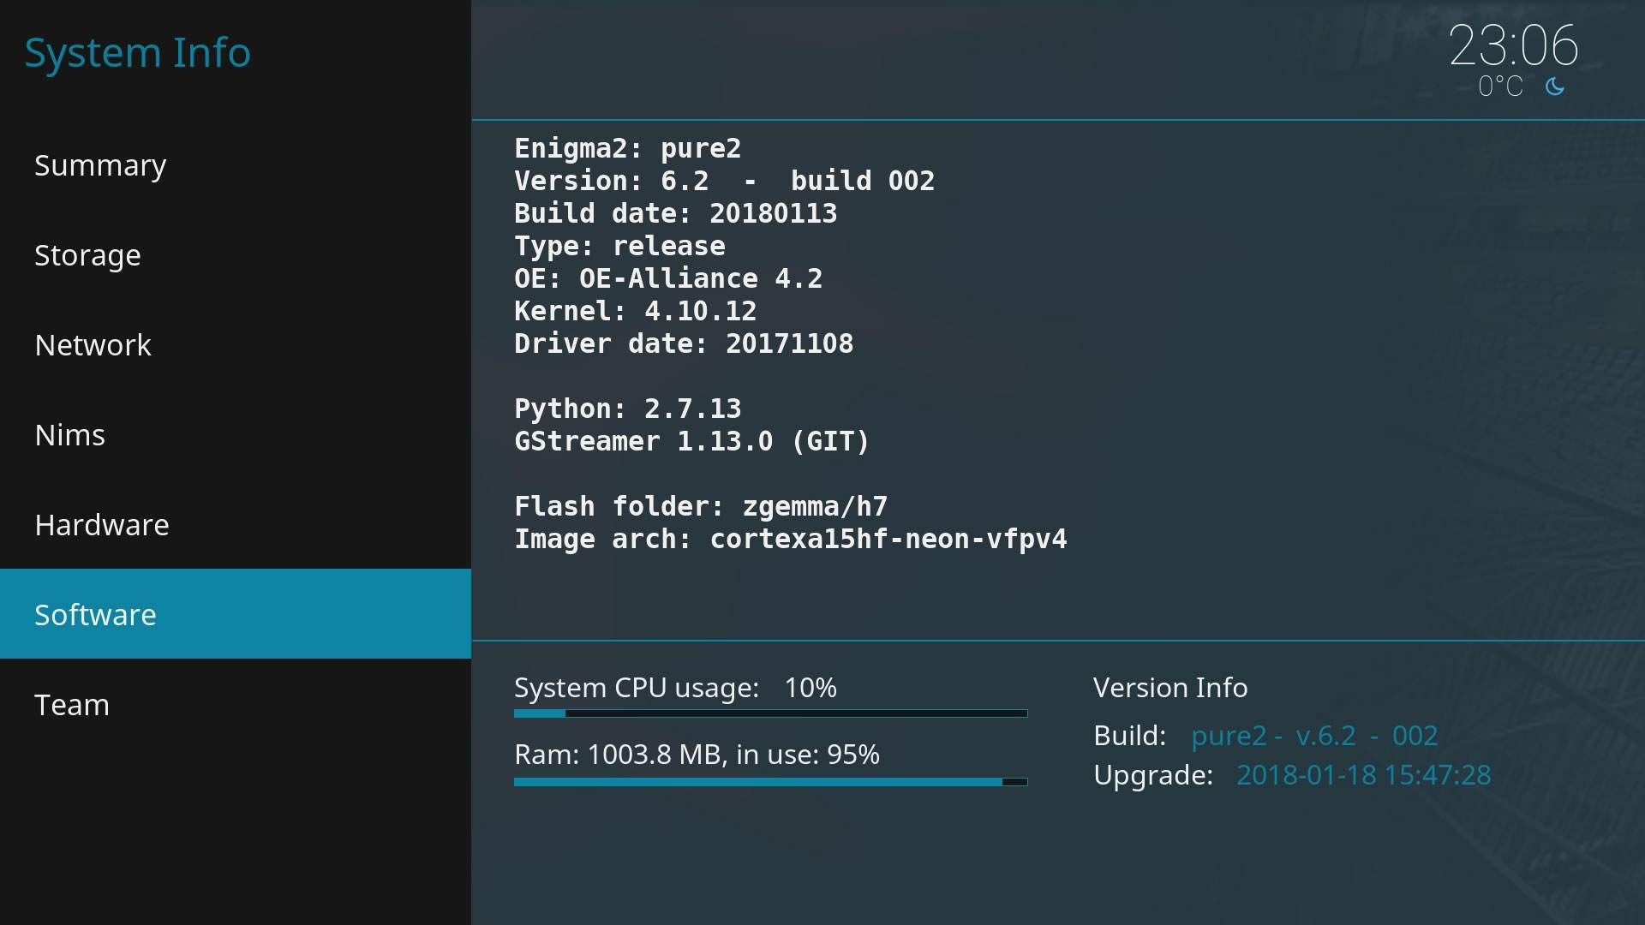Show the Hardware information page
1645x925 pixels.
tap(236, 525)
